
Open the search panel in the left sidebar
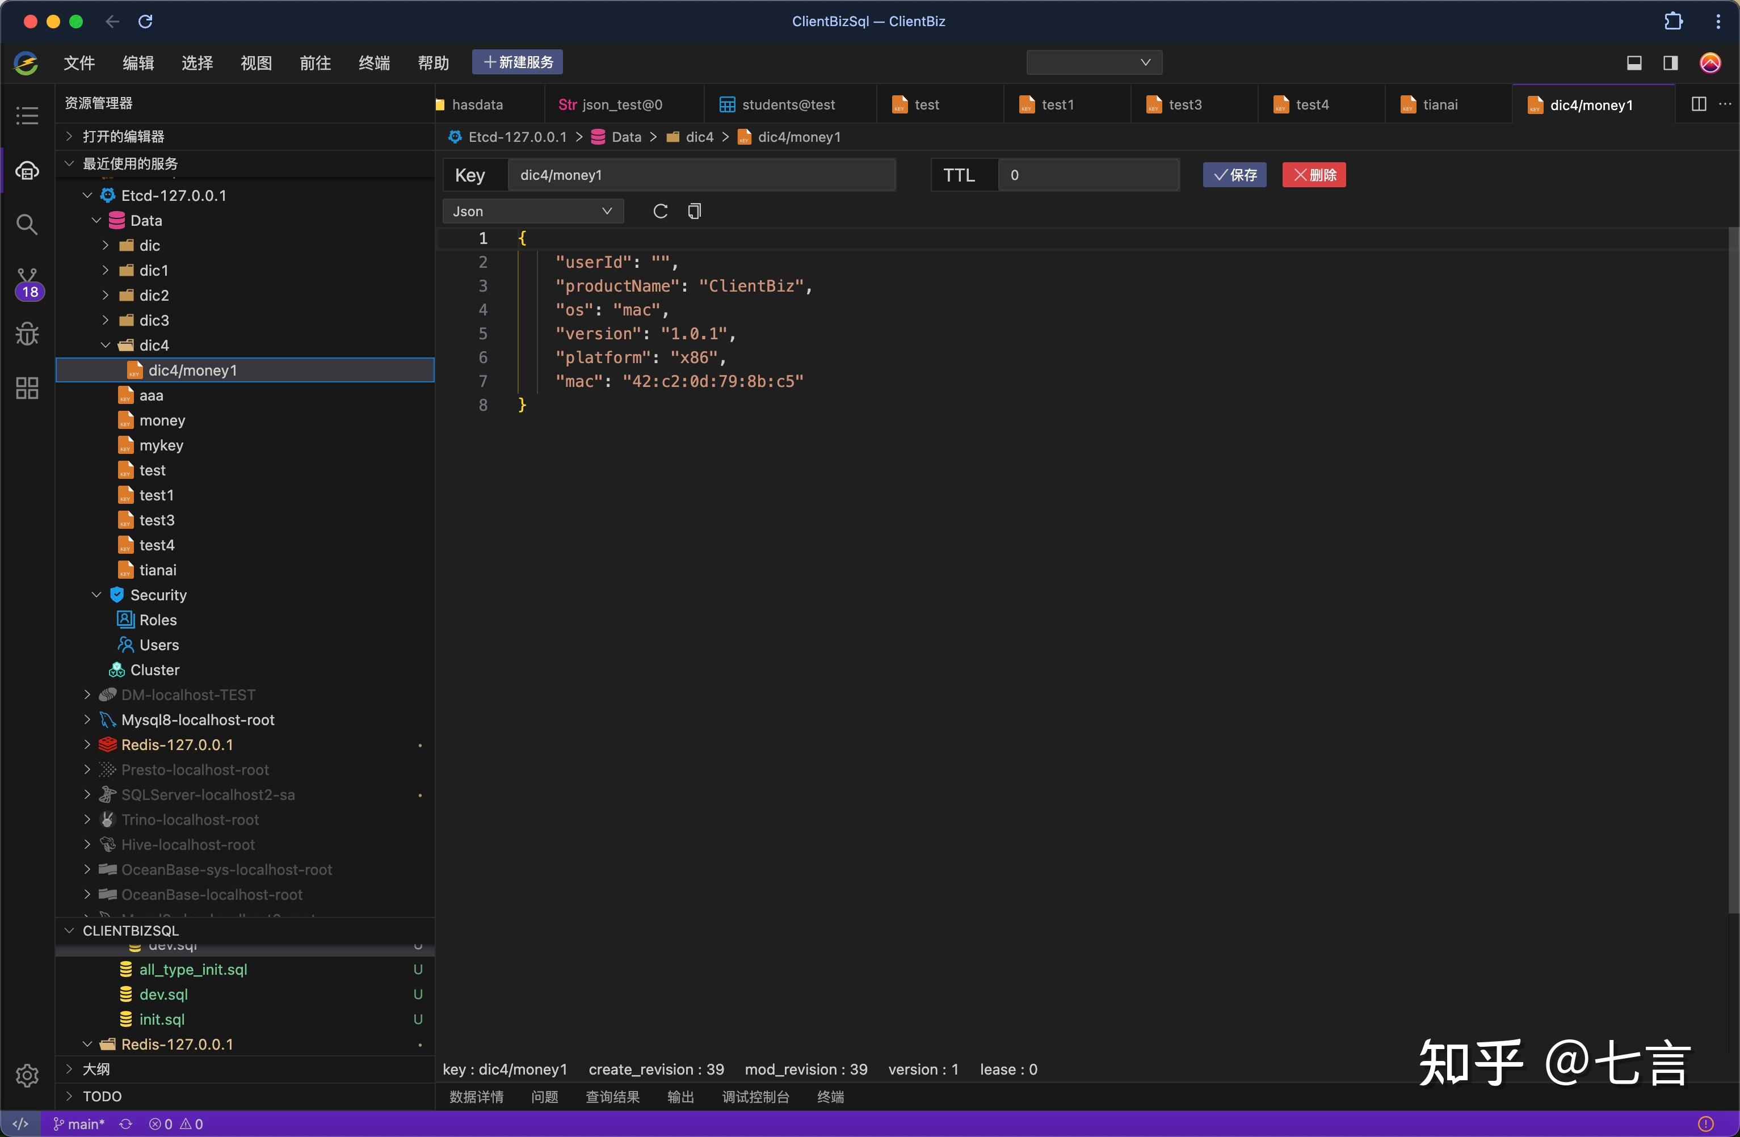pos(27,224)
